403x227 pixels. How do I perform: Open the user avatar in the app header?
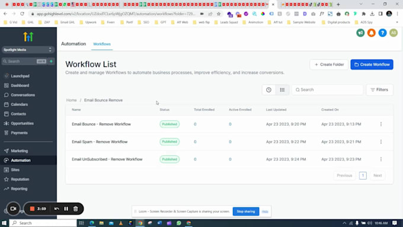[x=394, y=33]
